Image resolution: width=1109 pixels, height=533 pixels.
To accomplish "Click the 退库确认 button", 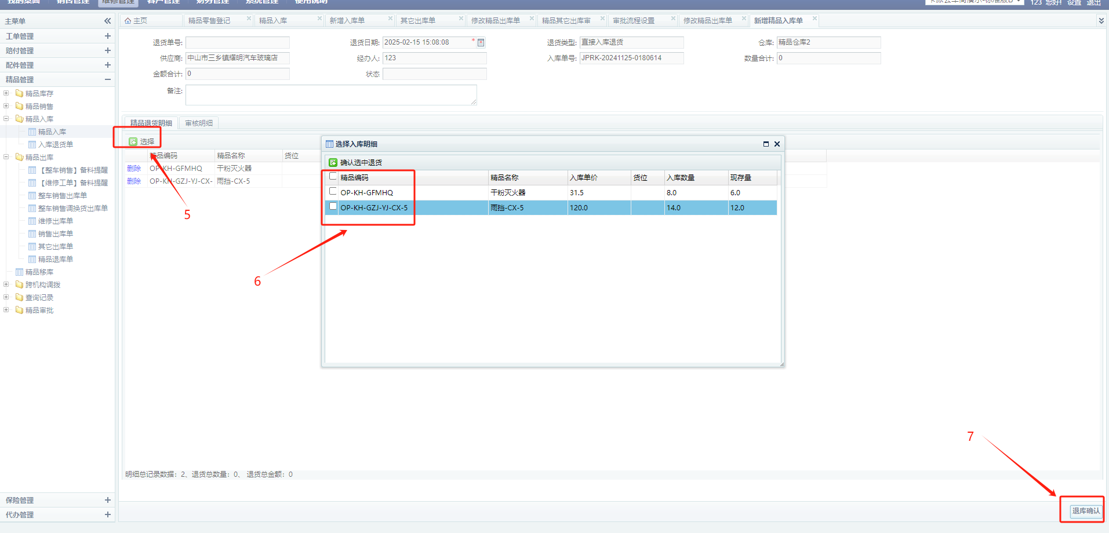I will 1085,511.
